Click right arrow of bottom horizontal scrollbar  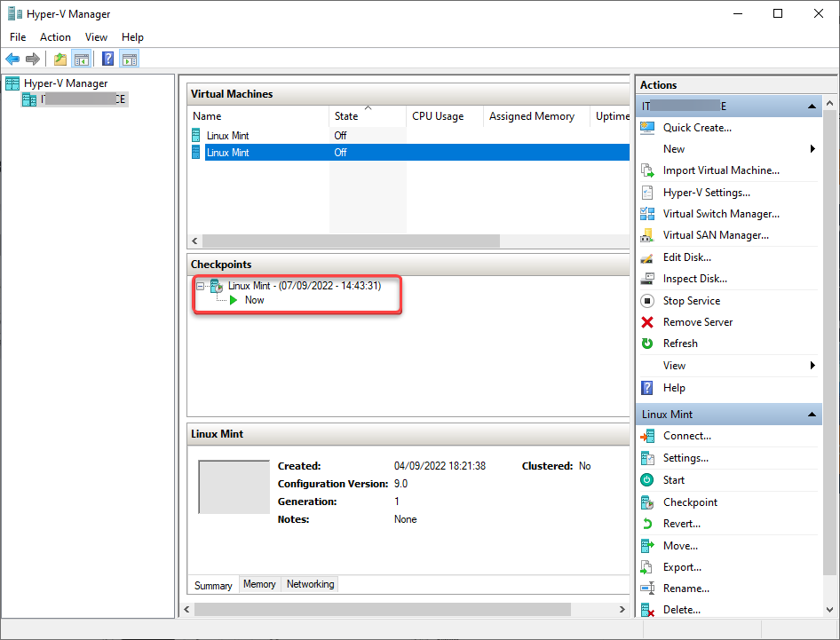point(622,610)
